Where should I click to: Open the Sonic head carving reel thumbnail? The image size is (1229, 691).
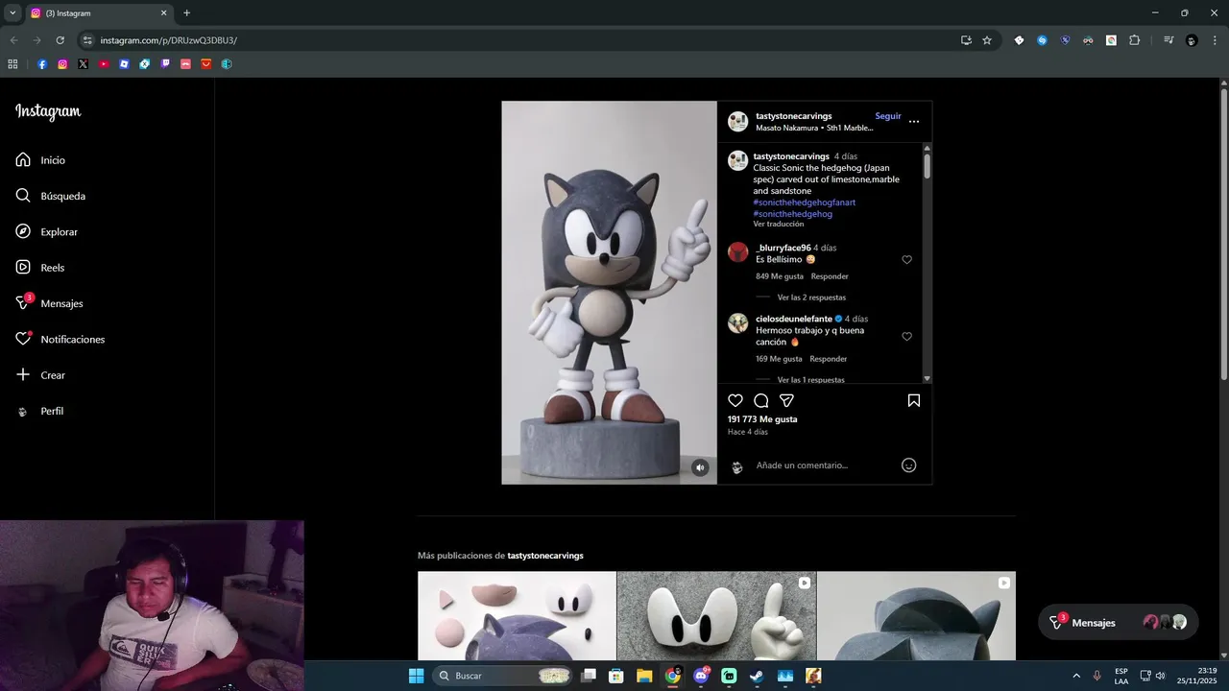916,616
